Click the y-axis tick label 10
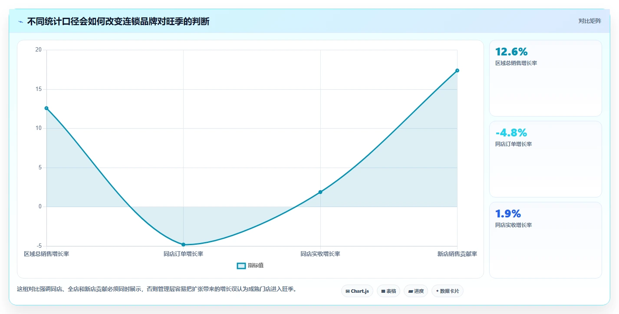The width and height of the screenshot is (619, 314). [x=39, y=128]
